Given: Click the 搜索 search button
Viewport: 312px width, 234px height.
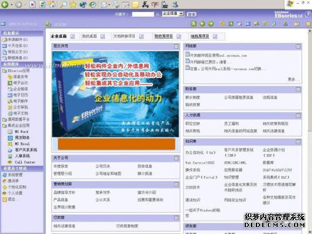Looking at the screenshot, I should [x=192, y=14].
